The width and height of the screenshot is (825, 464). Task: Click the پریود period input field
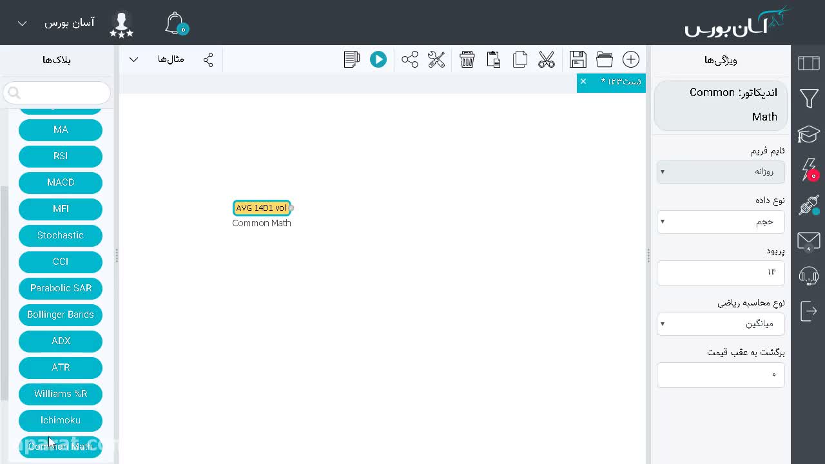721,273
